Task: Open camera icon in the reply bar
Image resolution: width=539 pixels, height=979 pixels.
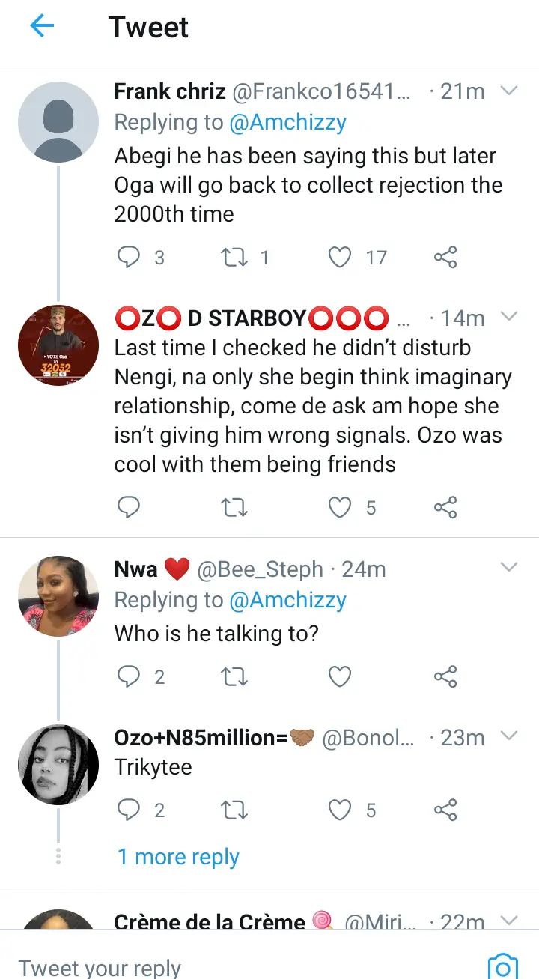Action: [x=502, y=966]
